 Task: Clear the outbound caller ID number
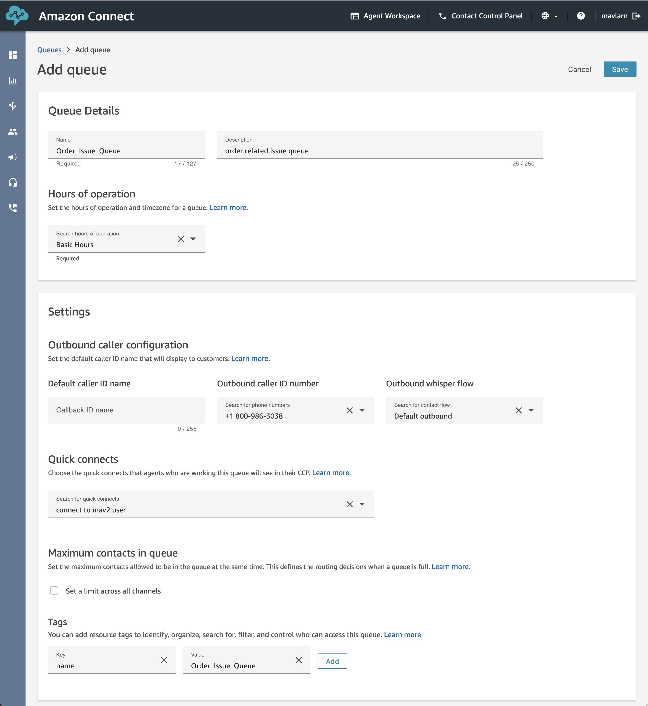[350, 410]
